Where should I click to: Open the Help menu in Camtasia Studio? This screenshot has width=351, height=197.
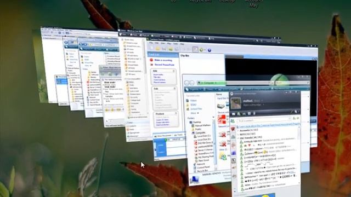coord(182,44)
